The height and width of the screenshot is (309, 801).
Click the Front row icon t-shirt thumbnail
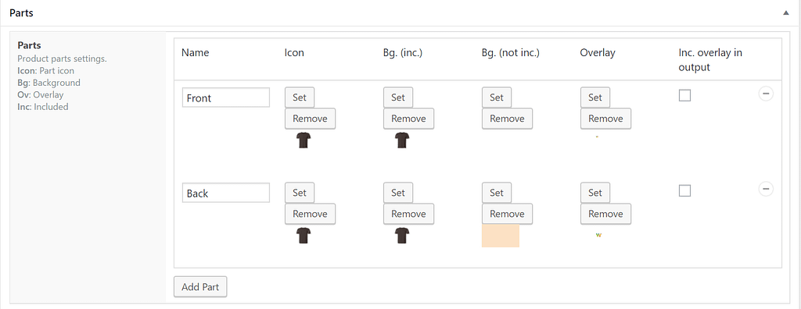pos(304,140)
